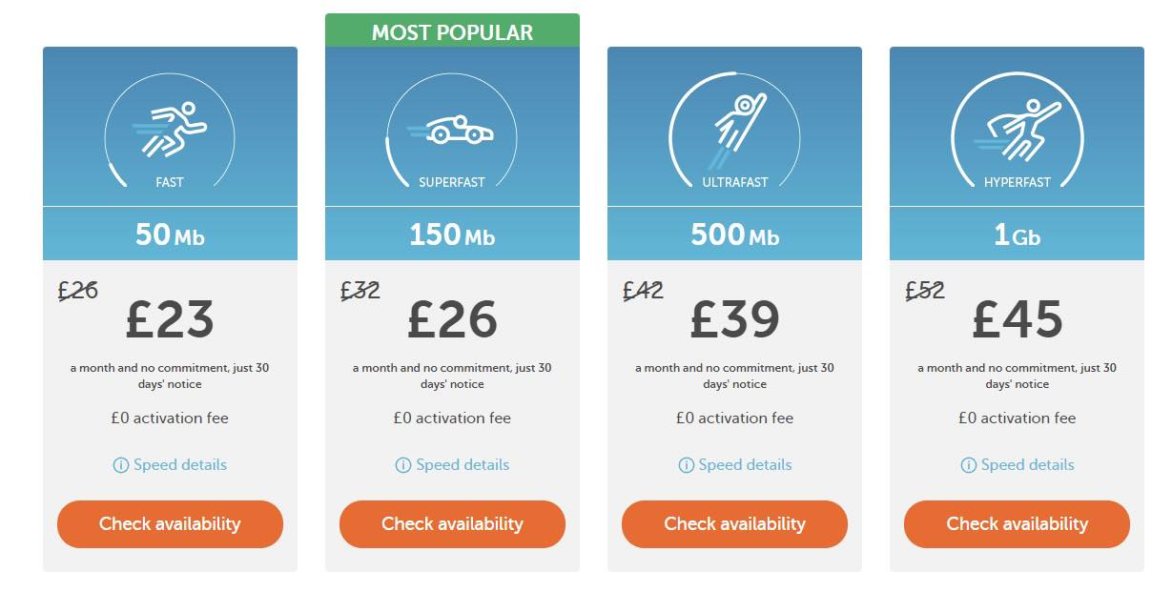Click the green Most Popular banner

point(452,31)
